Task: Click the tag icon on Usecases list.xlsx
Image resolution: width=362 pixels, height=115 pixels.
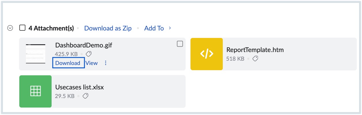Action: 85,96
